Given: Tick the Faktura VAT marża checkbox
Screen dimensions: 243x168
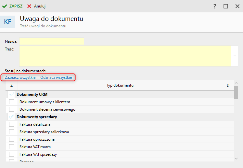Looking at the screenshot, I should (12, 147).
